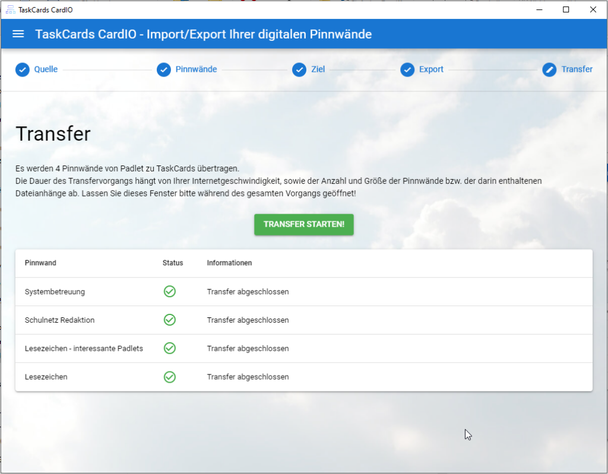The image size is (608, 474).
Task: Click Transfer abgeschlossen in Systembetreuung row
Action: [248, 291]
